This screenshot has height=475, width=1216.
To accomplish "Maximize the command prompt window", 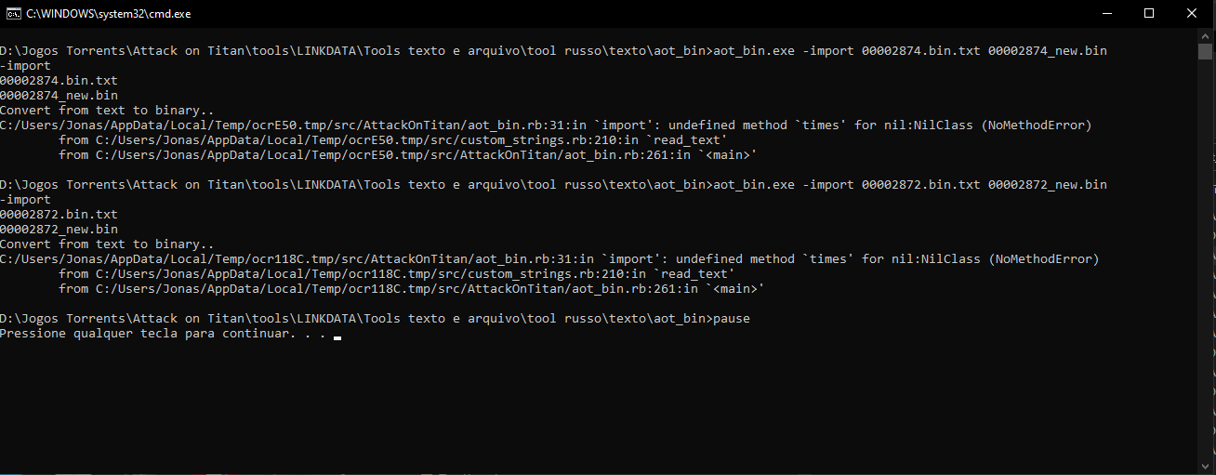I will 1149,13.
